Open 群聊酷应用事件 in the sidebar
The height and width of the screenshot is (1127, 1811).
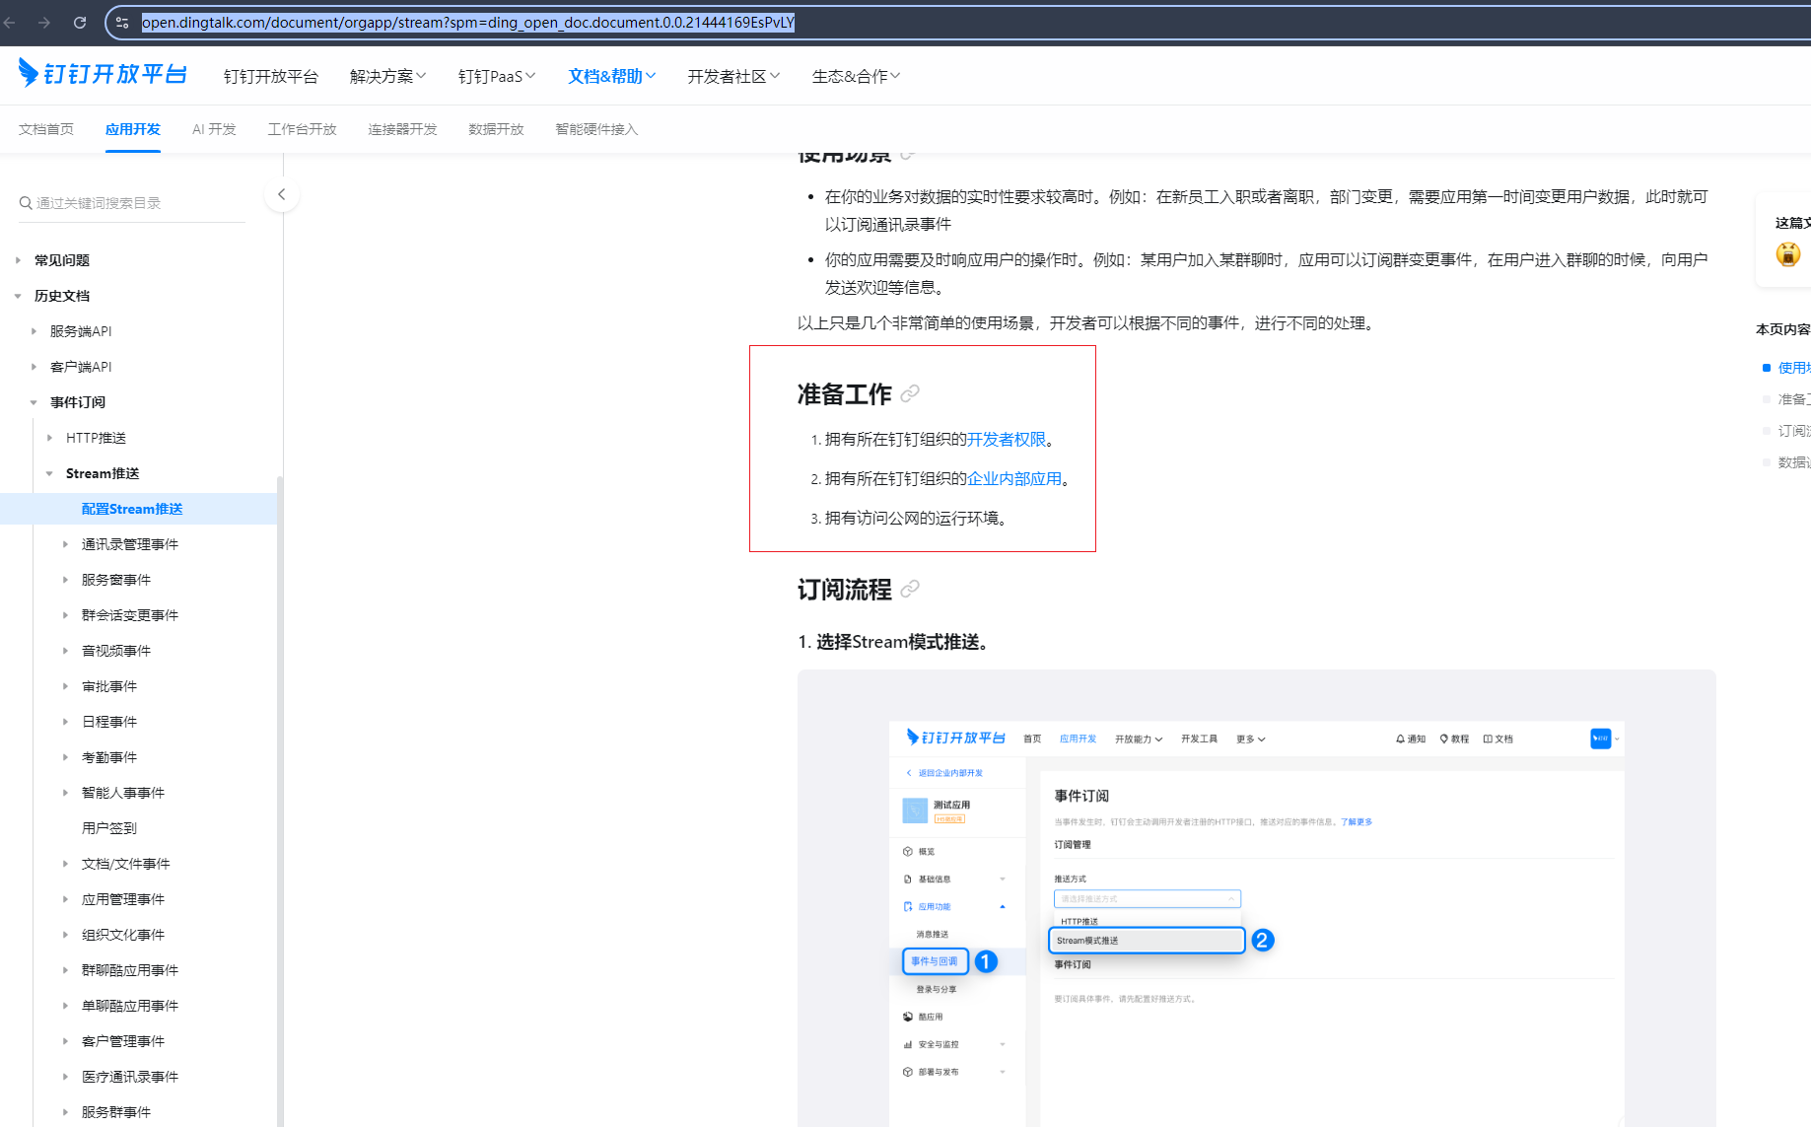[130, 970]
